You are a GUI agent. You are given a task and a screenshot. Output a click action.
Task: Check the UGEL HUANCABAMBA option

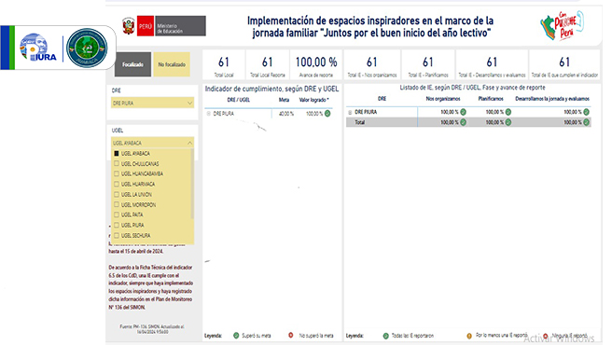pos(117,173)
